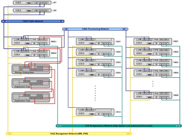
Task: Select right port icon on Provisioning Network bar
Action: 124,29
